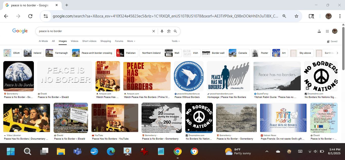Expand the Tools dropdown
The image size is (345, 160).
tap(176, 41)
